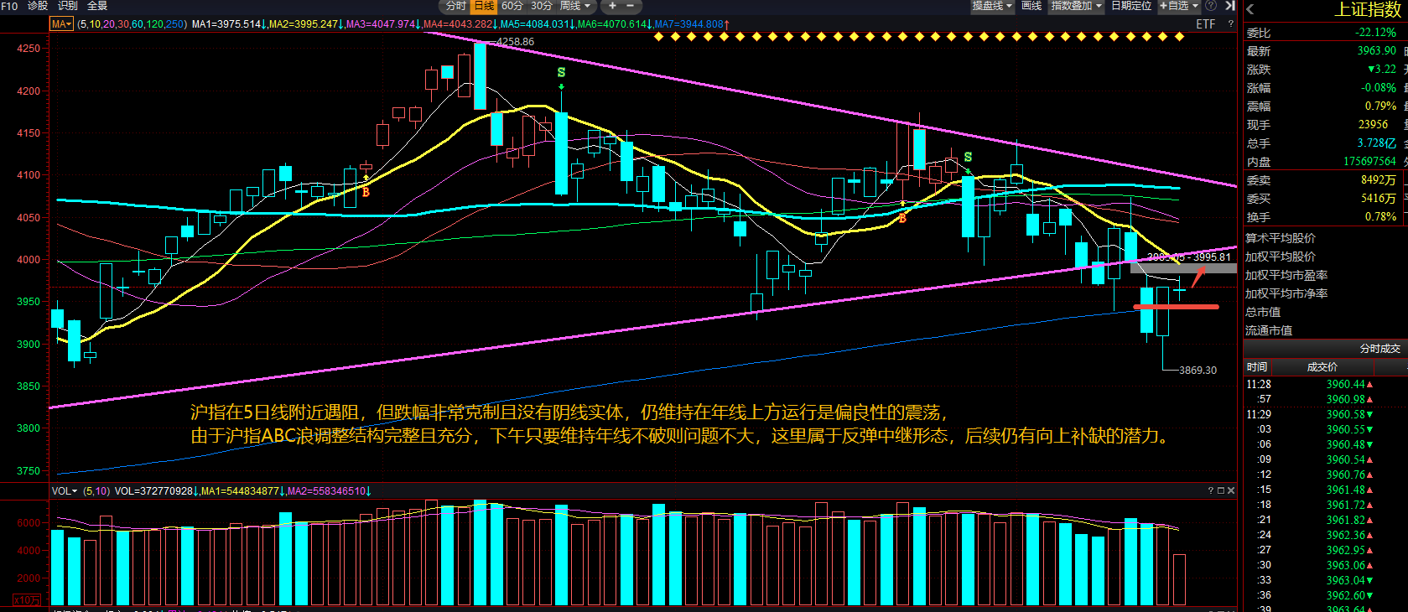Open the 指数叠加 index overlay dropdown
Screen dimensions: 1408x612
coord(1076,6)
